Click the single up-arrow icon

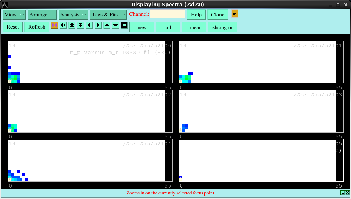[107, 25]
